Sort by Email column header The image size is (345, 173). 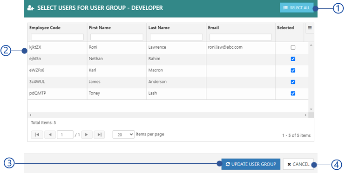[213, 28]
